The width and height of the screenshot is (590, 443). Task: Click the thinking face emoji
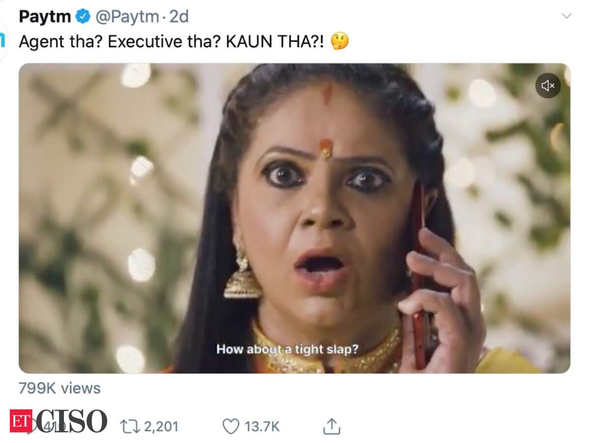click(340, 41)
